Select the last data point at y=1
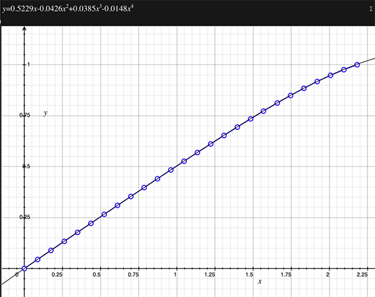Screen dimensions: 375x297 coord(357,64)
